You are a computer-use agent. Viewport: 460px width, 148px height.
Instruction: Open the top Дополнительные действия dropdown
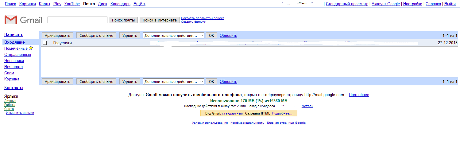point(174,35)
